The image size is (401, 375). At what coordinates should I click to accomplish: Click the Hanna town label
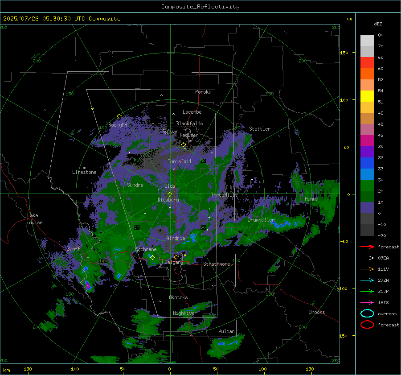pos(311,198)
